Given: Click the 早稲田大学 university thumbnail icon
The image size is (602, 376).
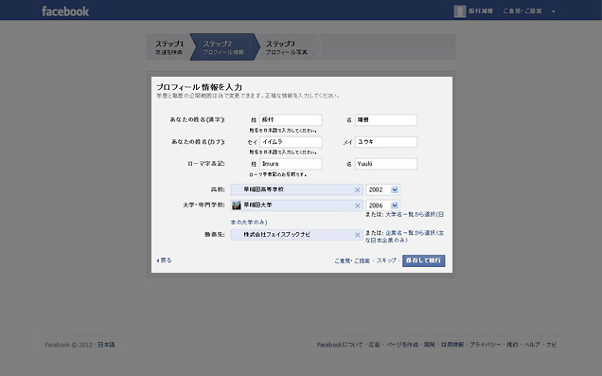Looking at the screenshot, I should tap(237, 206).
